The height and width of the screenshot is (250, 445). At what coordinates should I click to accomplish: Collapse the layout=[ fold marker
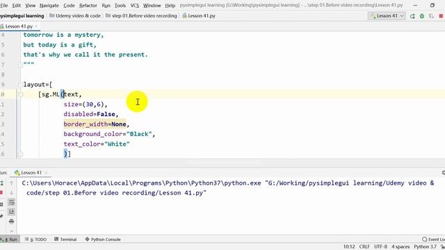[20, 85]
